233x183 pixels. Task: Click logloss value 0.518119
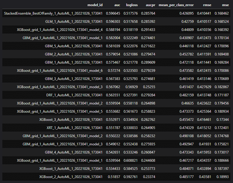(131, 30)
